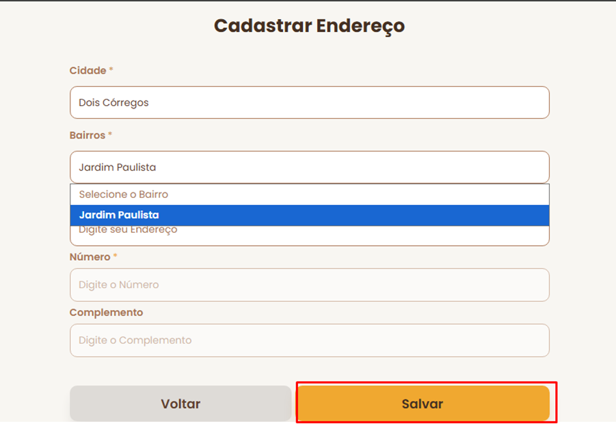Click the Cidade field containing Dois Córregos

pos(309,102)
